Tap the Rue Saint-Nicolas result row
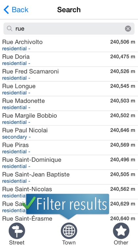Image resolution: width=138 pixels, height=246 pixels. click(x=69, y=192)
